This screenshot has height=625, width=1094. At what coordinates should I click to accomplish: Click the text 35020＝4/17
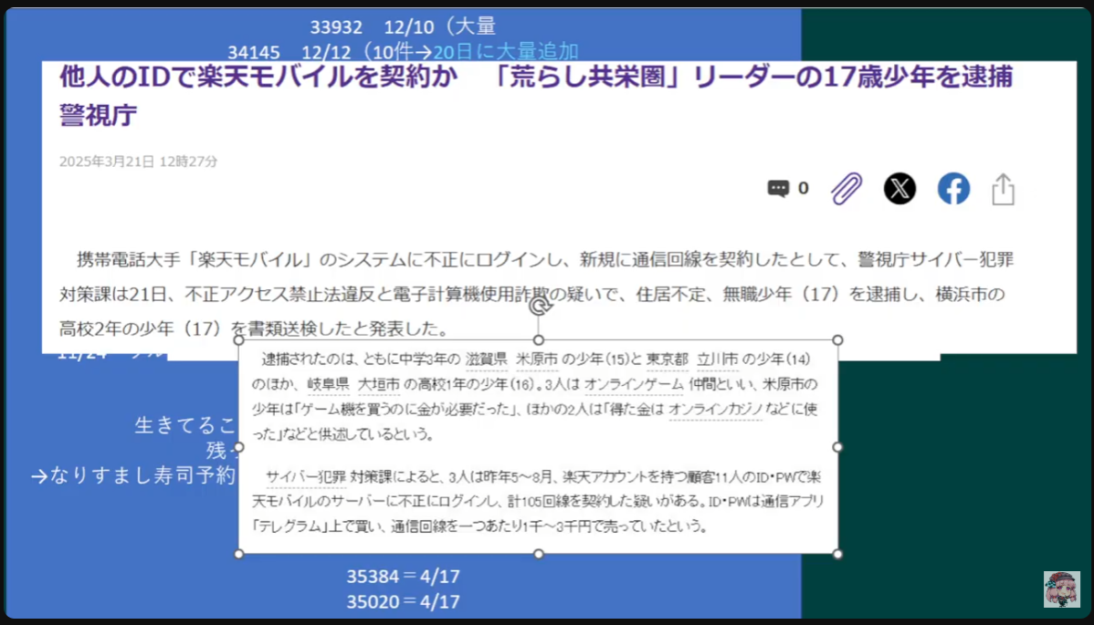[x=404, y=602]
